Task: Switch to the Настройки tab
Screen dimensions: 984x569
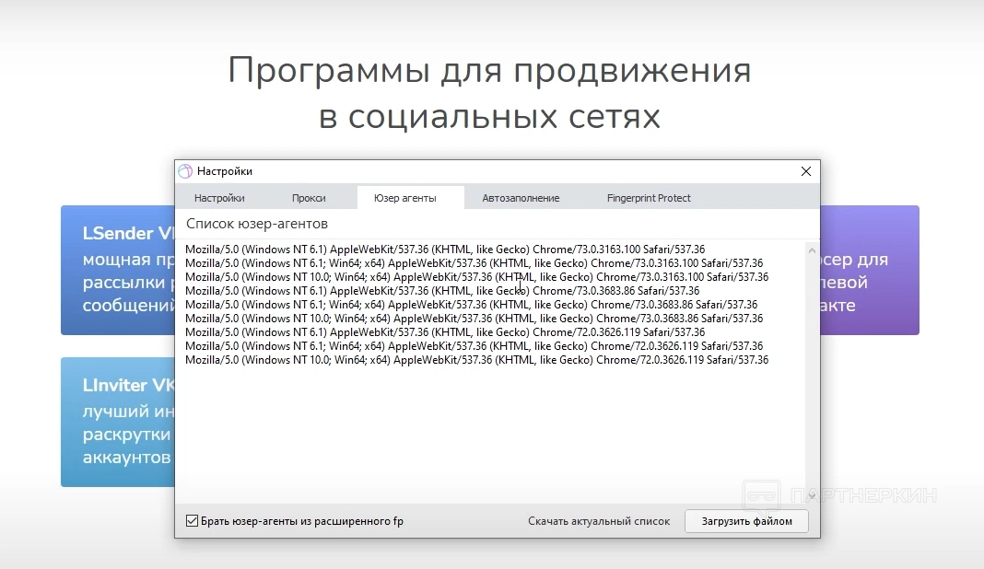Action: (x=219, y=198)
